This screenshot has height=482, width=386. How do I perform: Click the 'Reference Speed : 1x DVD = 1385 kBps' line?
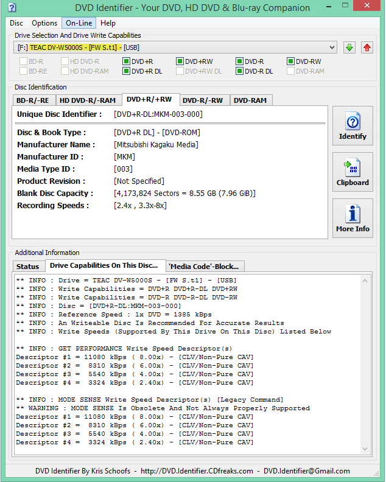click(114, 315)
